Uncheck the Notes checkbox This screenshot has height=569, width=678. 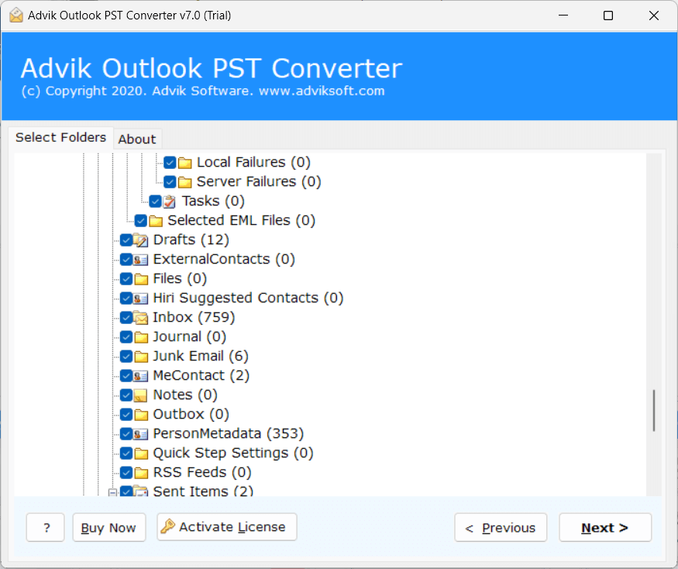pos(126,395)
